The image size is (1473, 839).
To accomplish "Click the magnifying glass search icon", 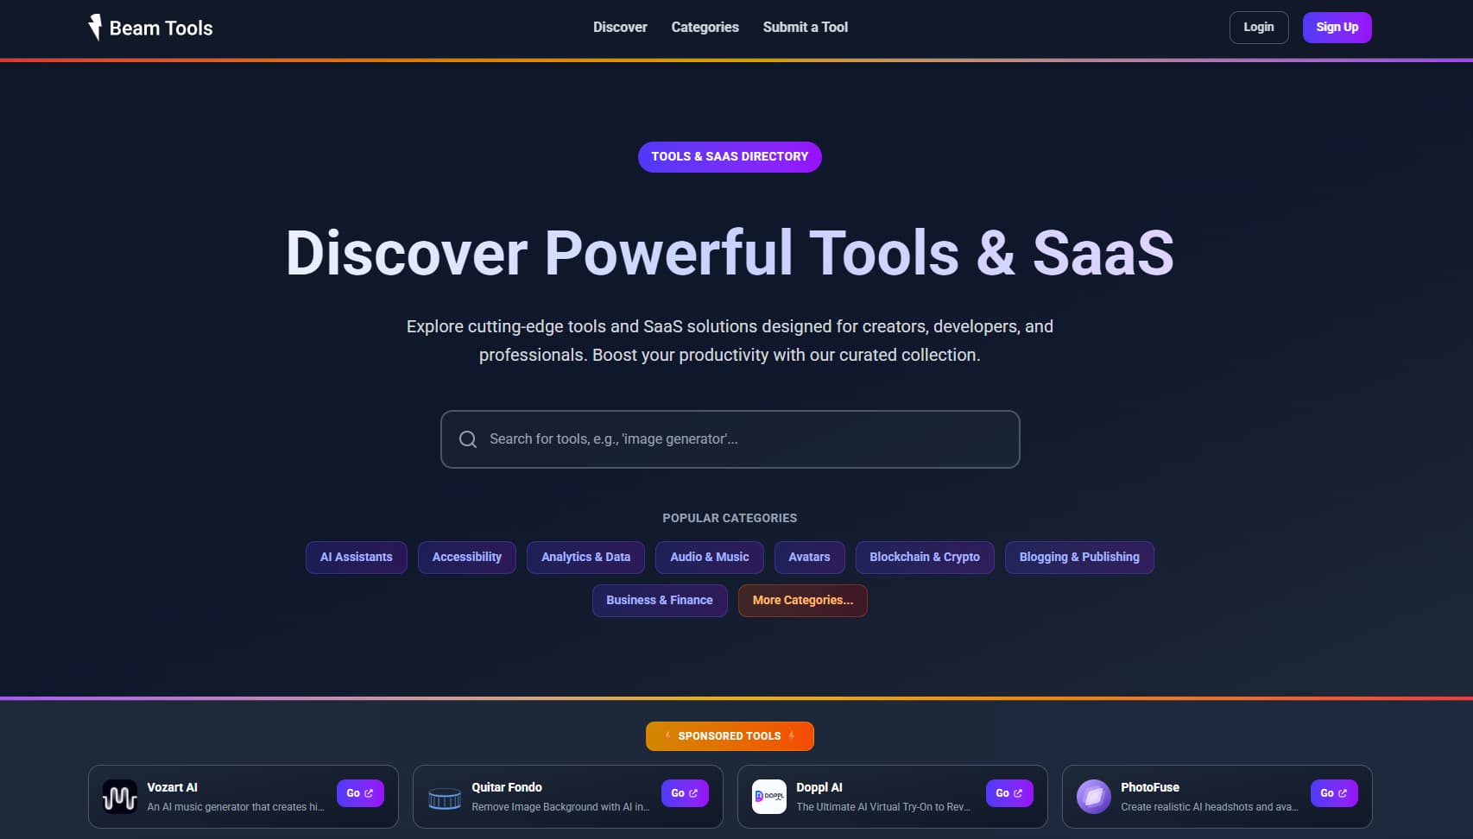I will point(467,439).
